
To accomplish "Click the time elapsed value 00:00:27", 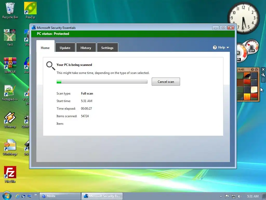I will point(86,109).
